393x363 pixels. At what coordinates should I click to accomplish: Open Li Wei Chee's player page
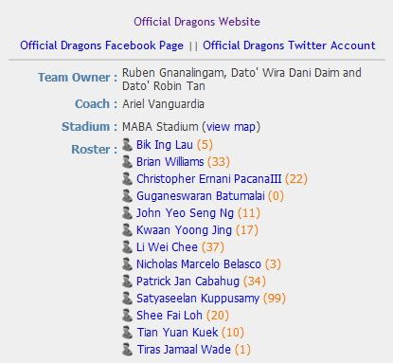pos(167,247)
